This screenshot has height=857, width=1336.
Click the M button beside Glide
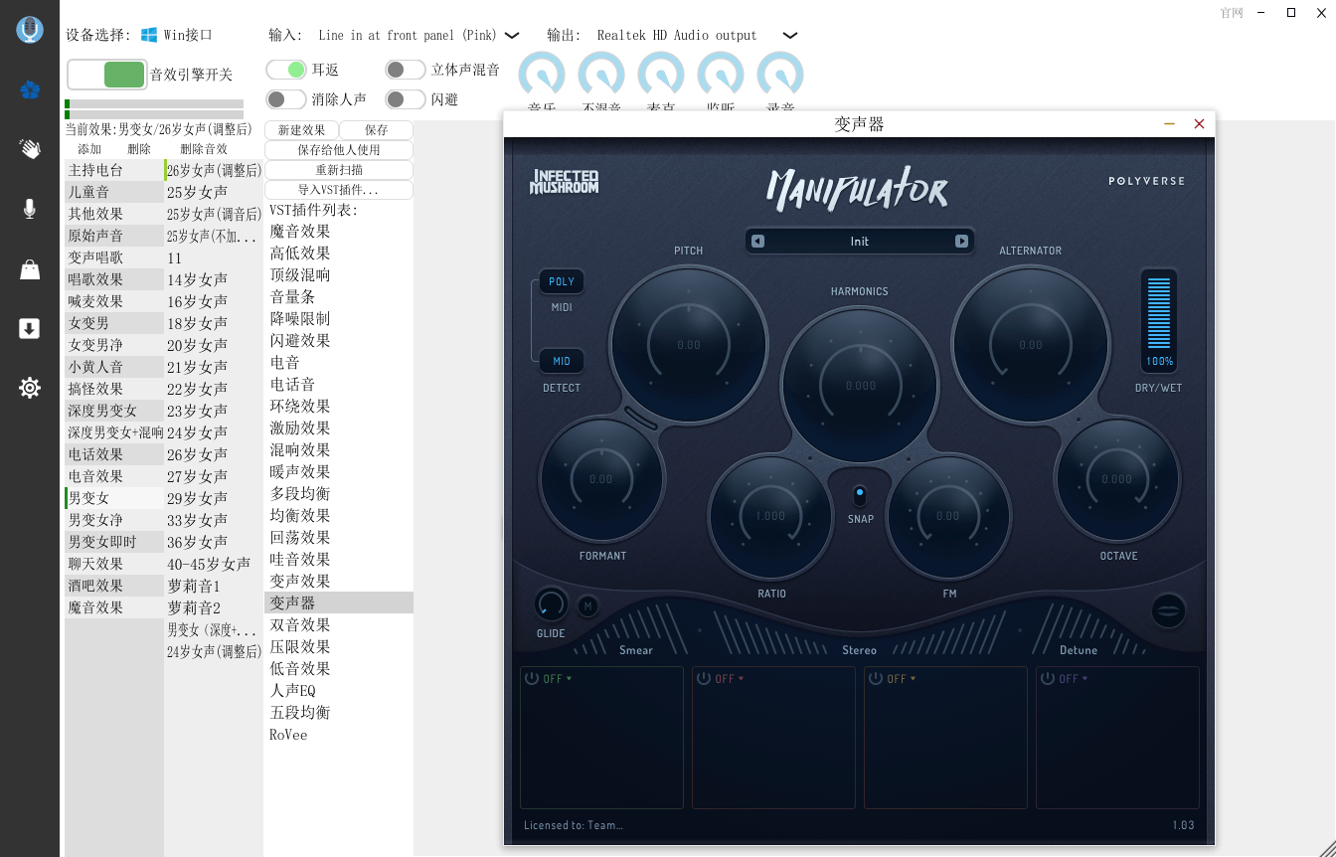point(587,605)
